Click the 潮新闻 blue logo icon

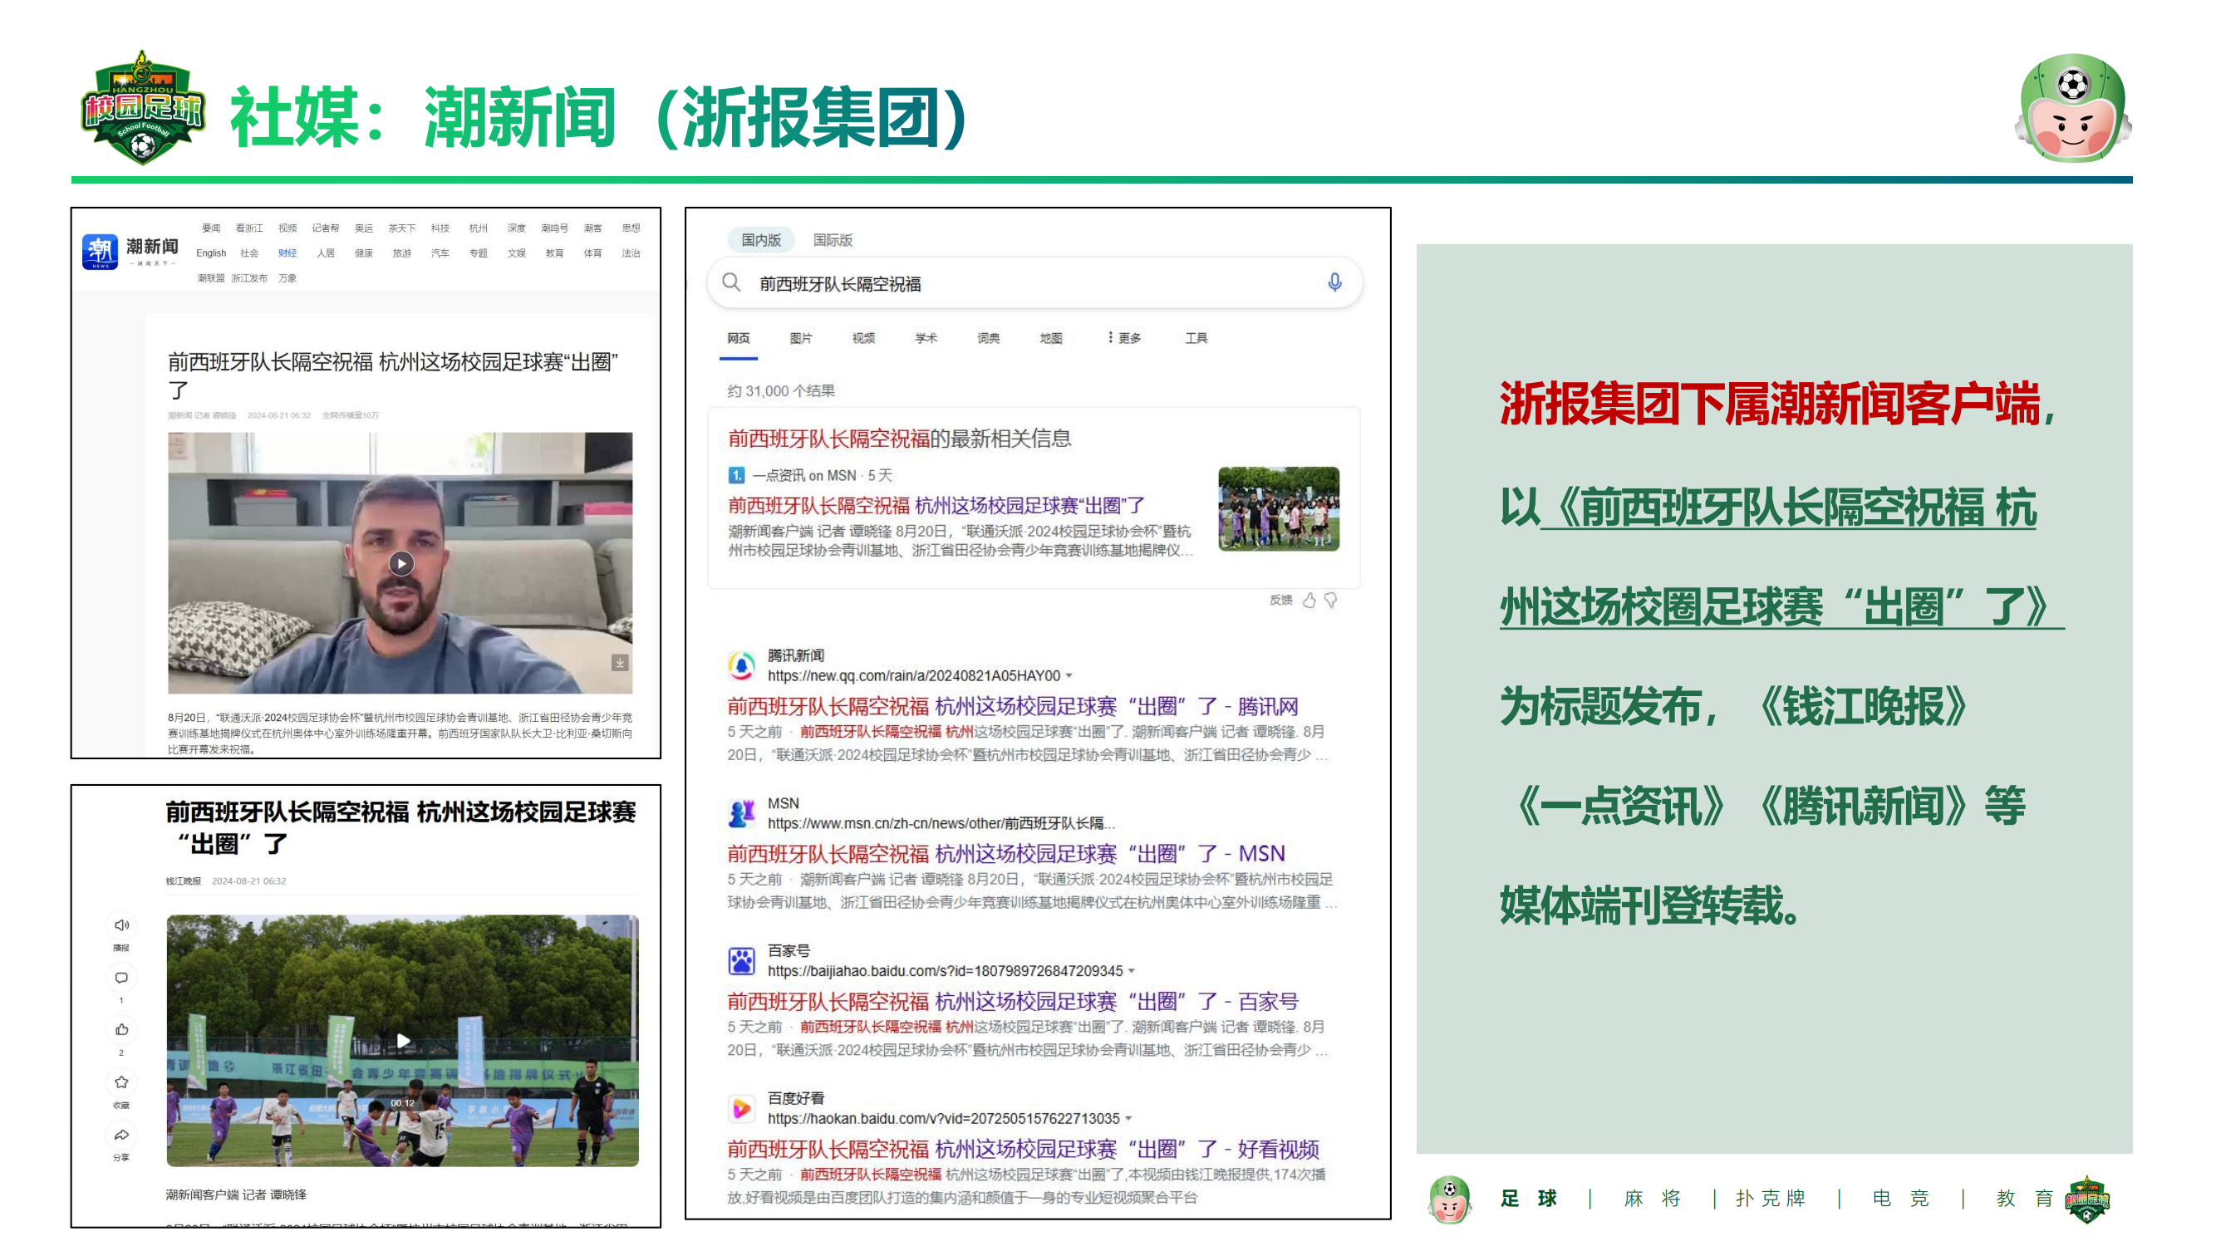coord(100,252)
